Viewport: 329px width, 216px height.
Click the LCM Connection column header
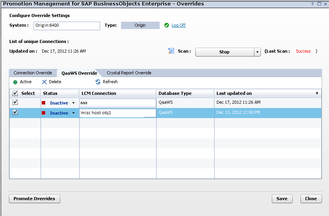click(x=118, y=93)
